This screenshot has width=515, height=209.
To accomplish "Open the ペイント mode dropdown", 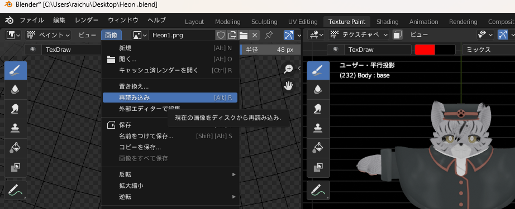I will [x=49, y=35].
